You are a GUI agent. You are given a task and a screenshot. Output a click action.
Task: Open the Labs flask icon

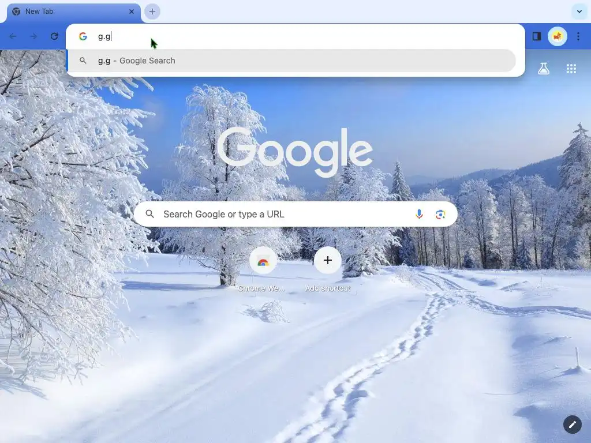coord(544,69)
